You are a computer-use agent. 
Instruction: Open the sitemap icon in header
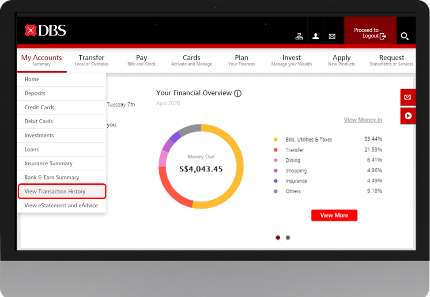point(299,36)
